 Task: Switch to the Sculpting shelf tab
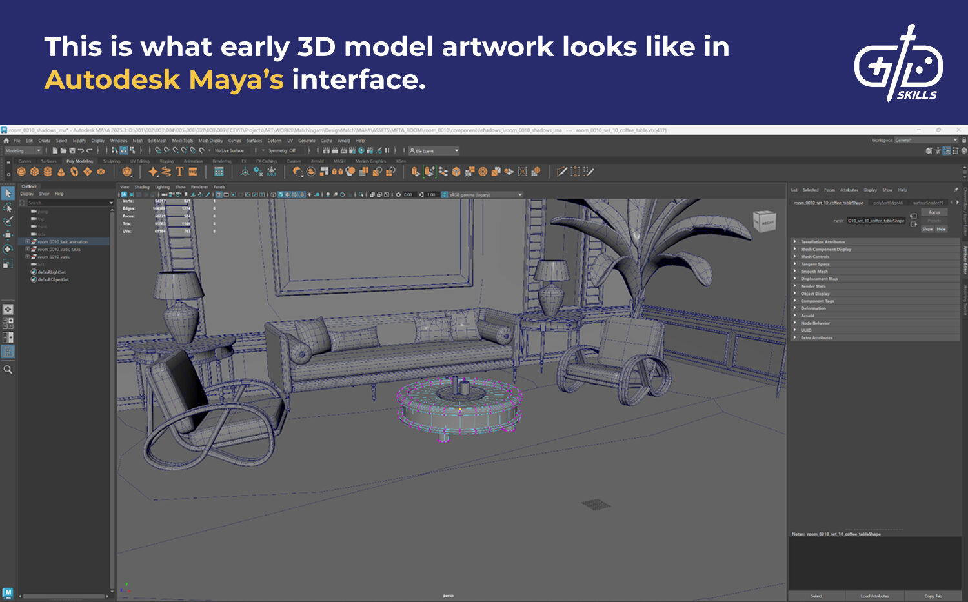click(x=112, y=161)
